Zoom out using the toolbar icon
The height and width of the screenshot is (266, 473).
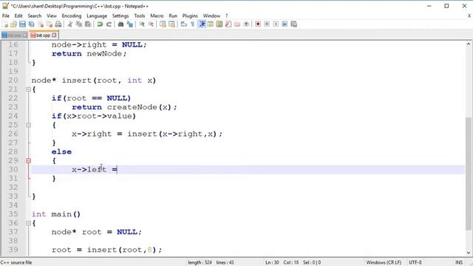click(151, 24)
